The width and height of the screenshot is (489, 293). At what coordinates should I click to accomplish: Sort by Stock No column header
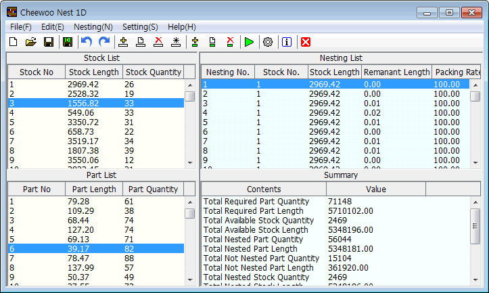click(x=37, y=72)
